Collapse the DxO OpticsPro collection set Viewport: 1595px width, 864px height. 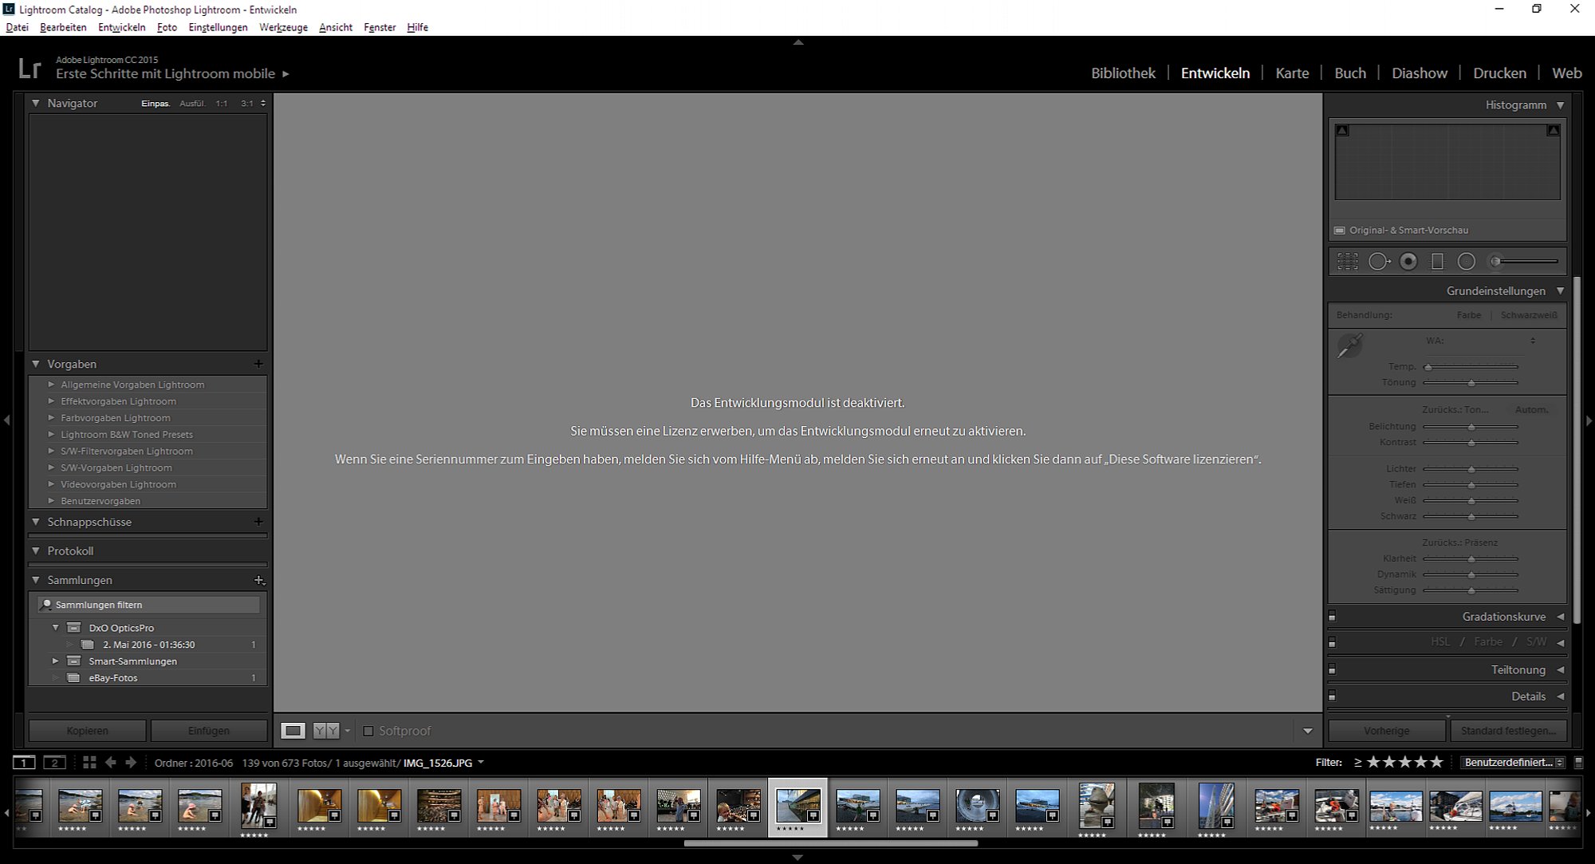point(55,628)
